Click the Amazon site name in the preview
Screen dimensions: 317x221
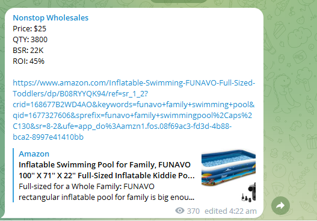[34, 154]
